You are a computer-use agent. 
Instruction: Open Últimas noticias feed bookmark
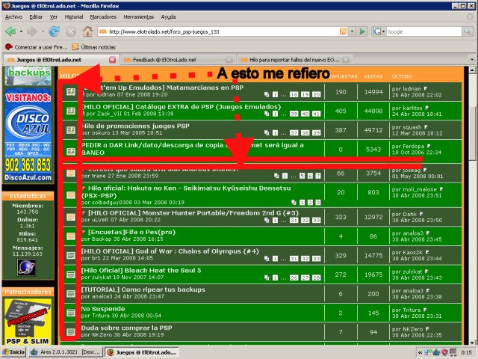pyautogui.click(x=94, y=47)
